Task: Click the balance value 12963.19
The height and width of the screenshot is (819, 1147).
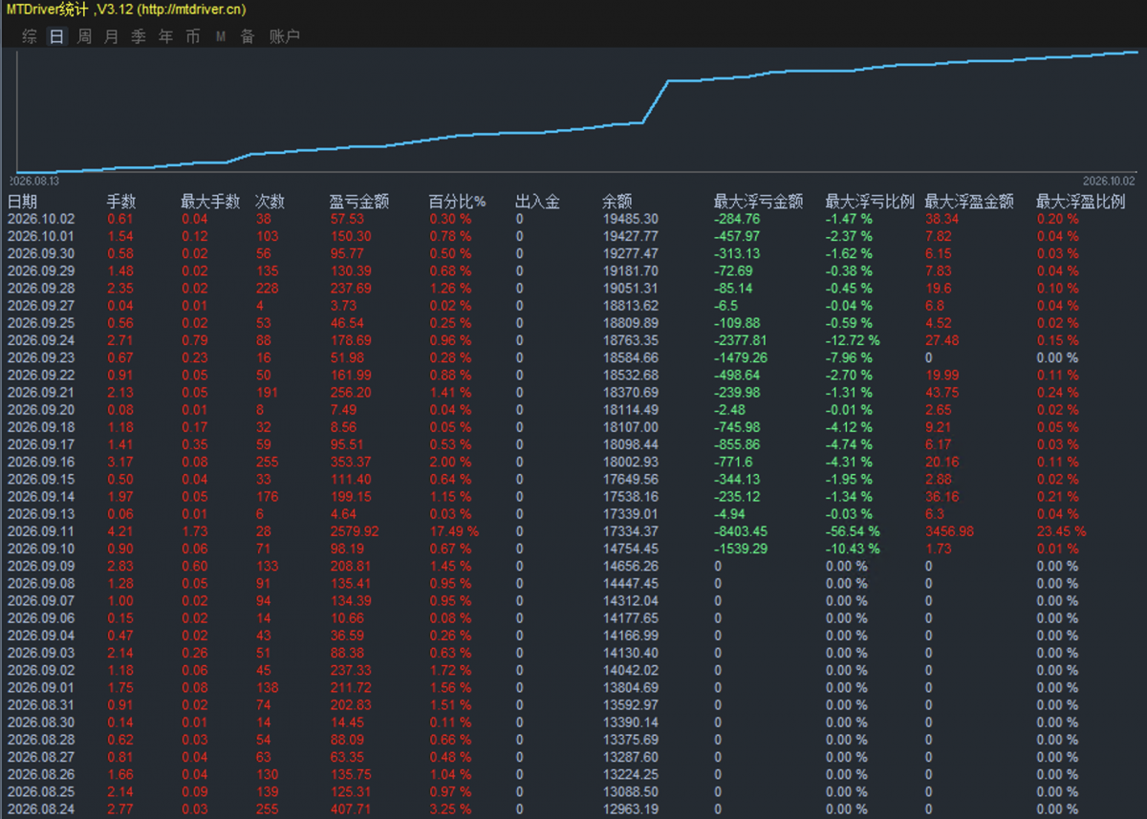Action: click(x=630, y=809)
